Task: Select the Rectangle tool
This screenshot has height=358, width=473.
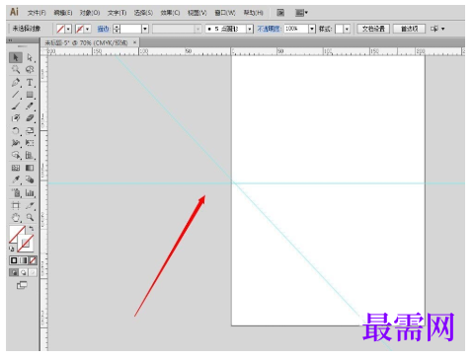Action: click(30, 95)
